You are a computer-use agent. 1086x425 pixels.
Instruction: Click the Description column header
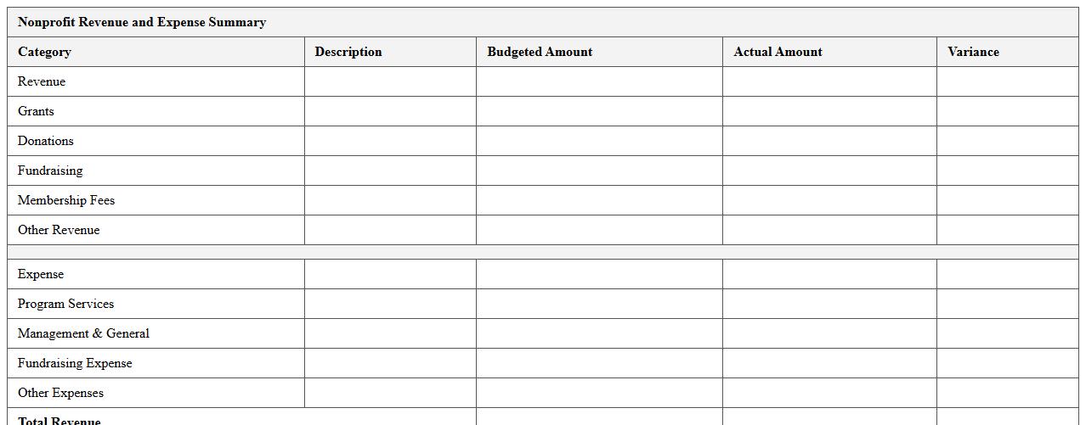pos(348,52)
